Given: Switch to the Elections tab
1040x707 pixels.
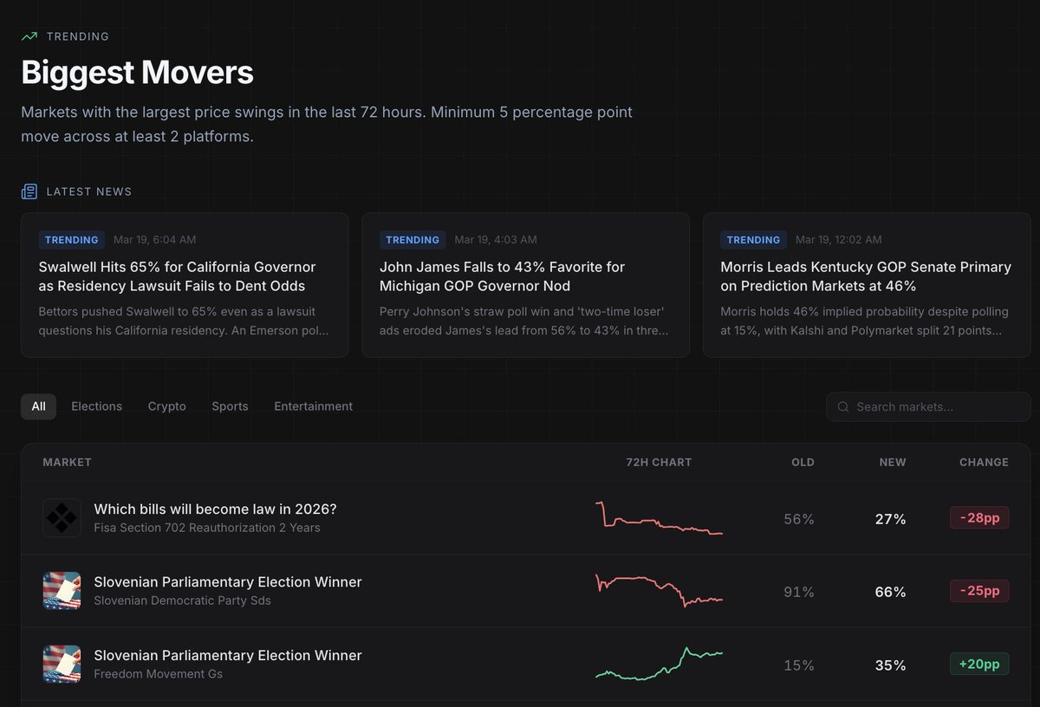Looking at the screenshot, I should [x=96, y=406].
